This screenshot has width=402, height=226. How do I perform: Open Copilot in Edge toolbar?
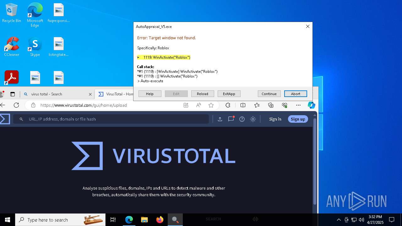[311, 105]
